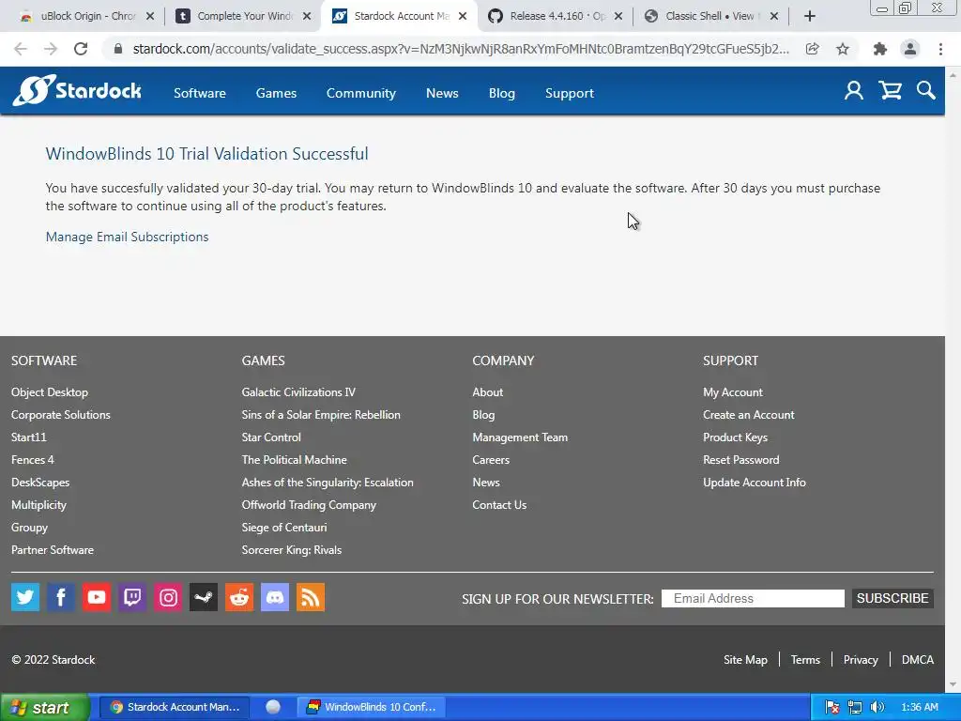Image resolution: width=961 pixels, height=721 pixels.
Task: Open Stardock's Instagram icon
Action: pos(168,597)
